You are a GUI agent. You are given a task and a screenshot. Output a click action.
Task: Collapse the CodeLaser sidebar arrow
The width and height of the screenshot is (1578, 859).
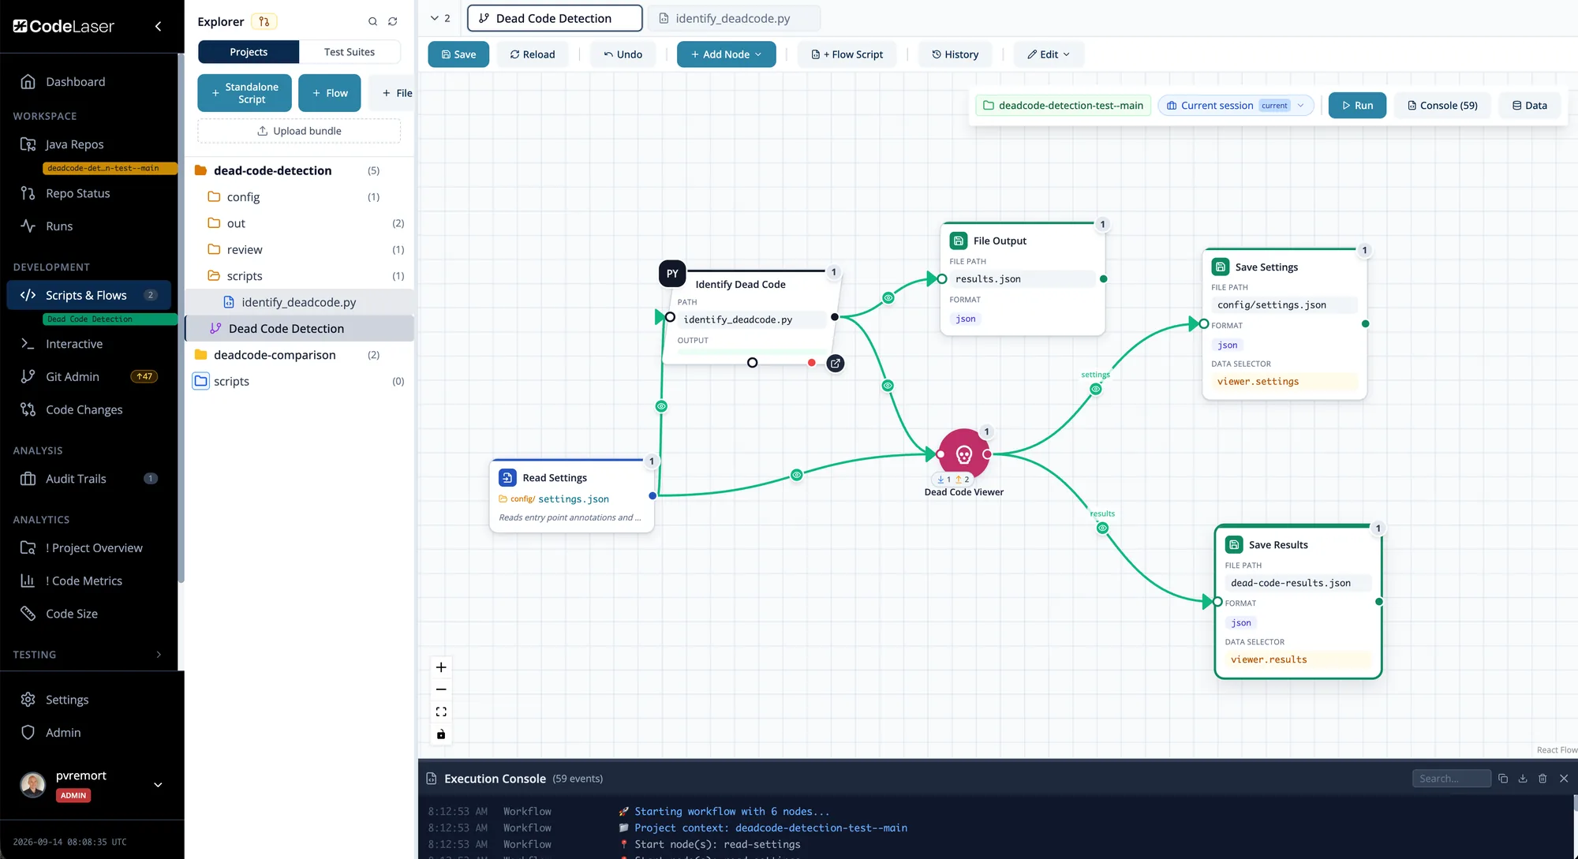pos(158,26)
